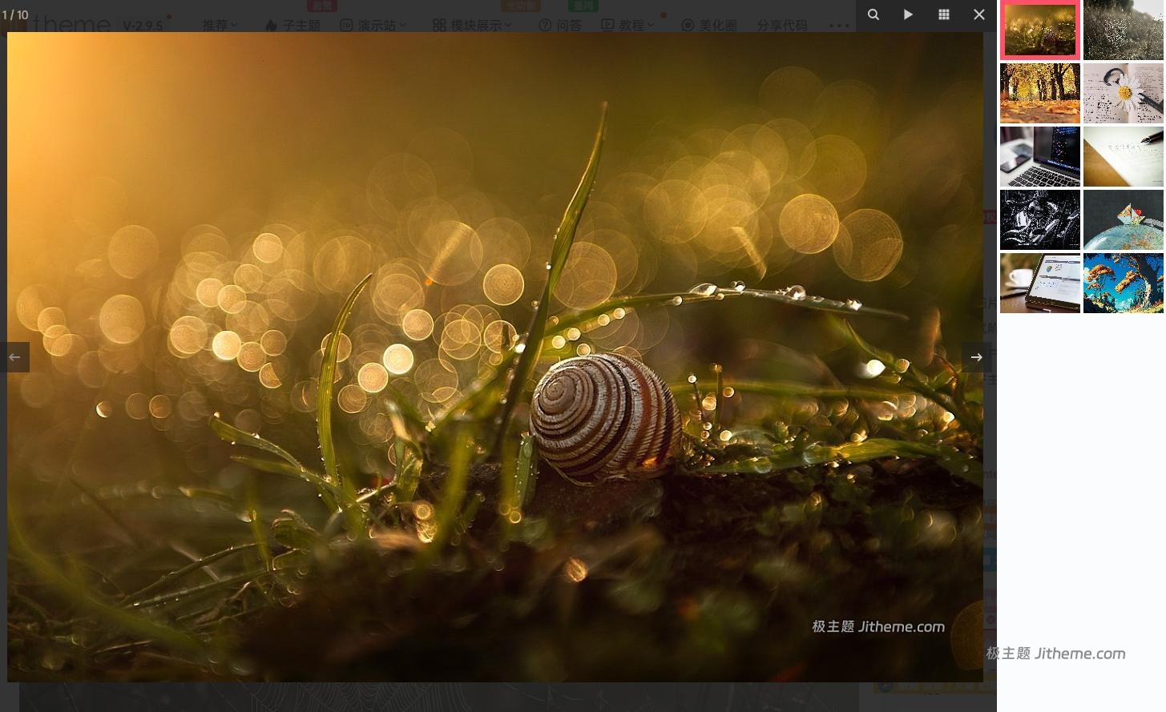Show the daisy on book thumbnail

[1124, 94]
